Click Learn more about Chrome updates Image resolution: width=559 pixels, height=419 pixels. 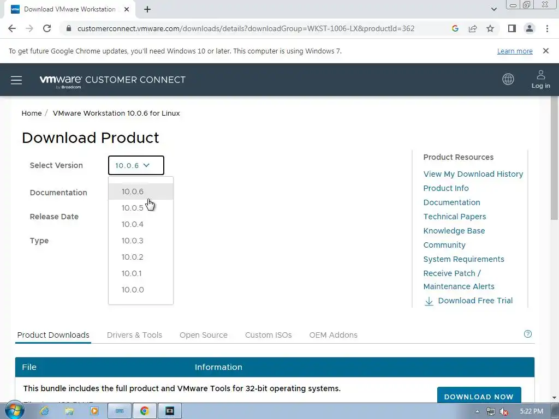click(515, 51)
